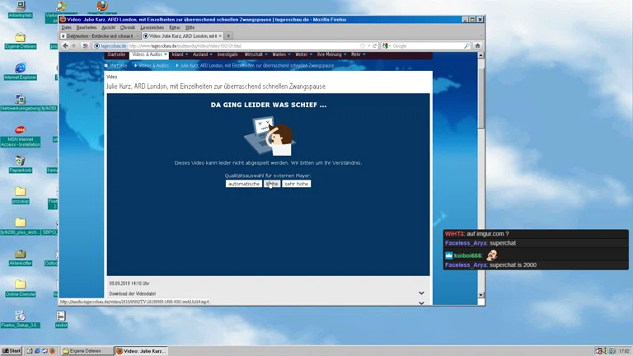Go forward with the Firefox forward arrow
This screenshot has height=356, width=633.
[x=74, y=46]
